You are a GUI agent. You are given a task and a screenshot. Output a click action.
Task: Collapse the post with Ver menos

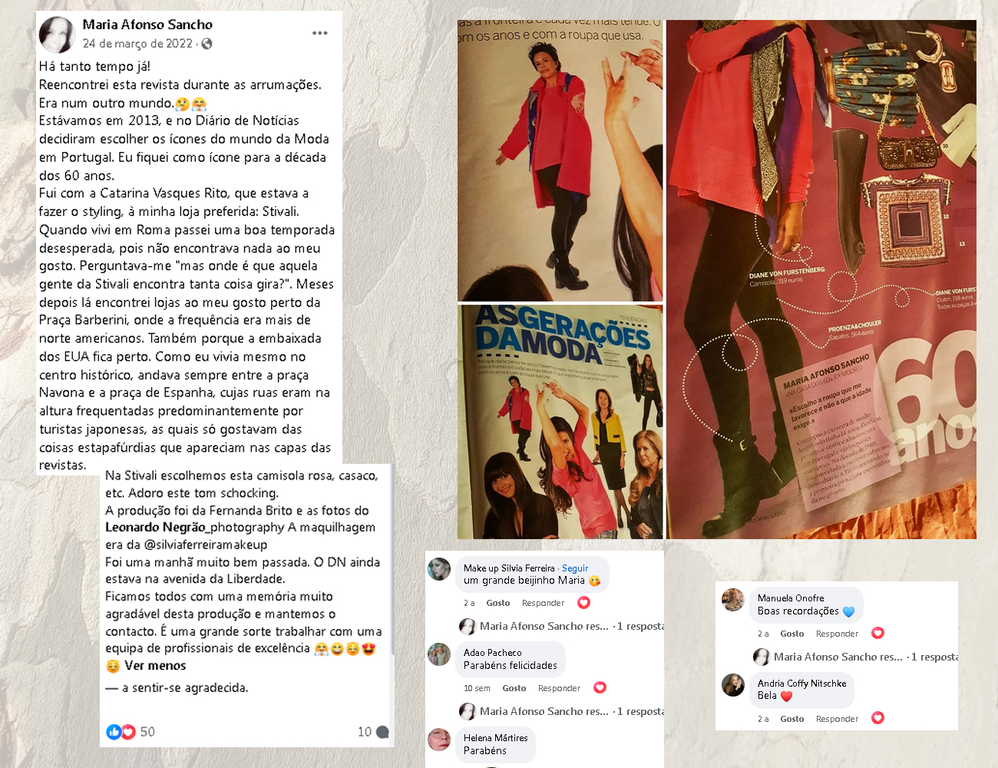155,666
